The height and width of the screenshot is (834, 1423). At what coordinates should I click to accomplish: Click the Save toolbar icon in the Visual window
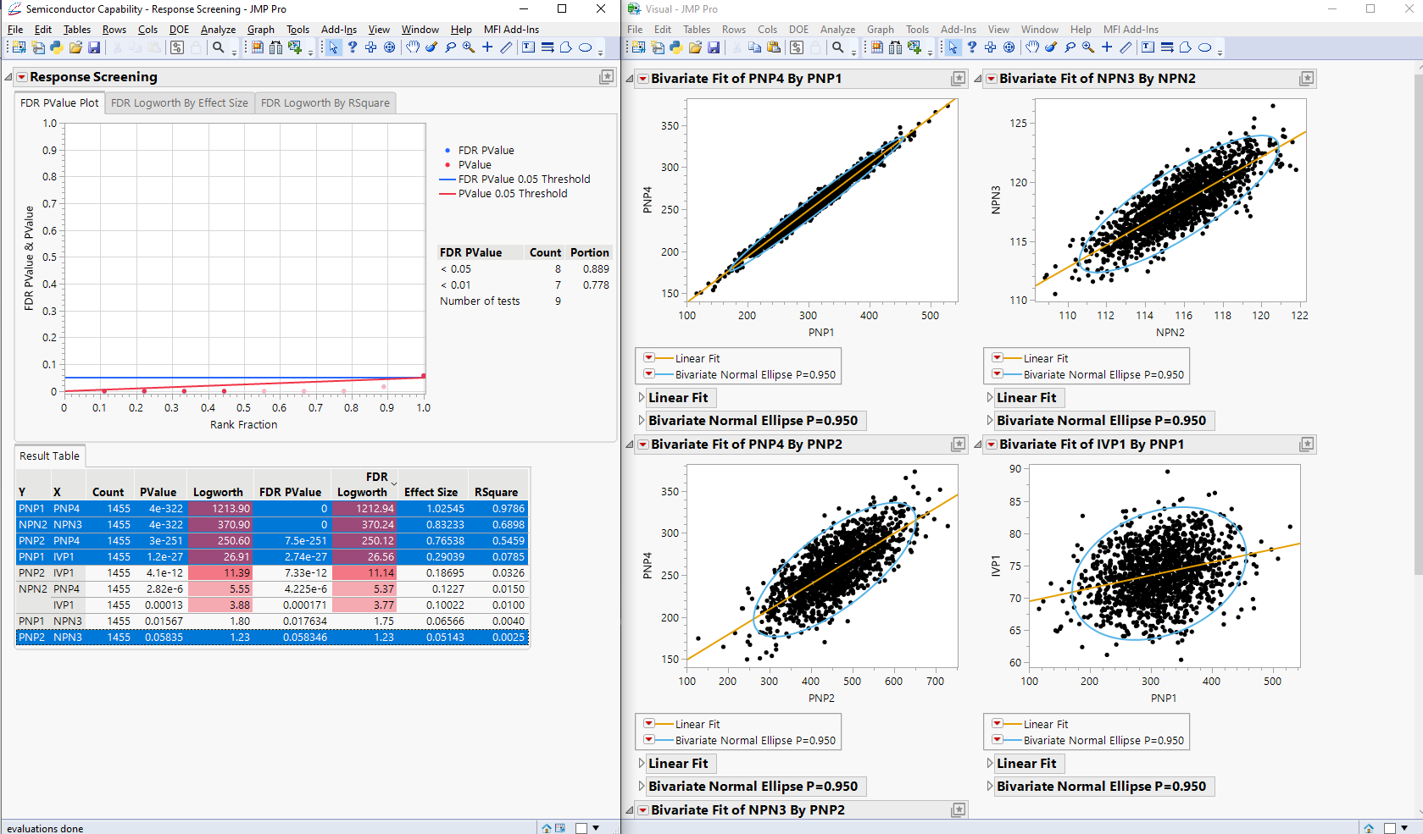tap(714, 47)
